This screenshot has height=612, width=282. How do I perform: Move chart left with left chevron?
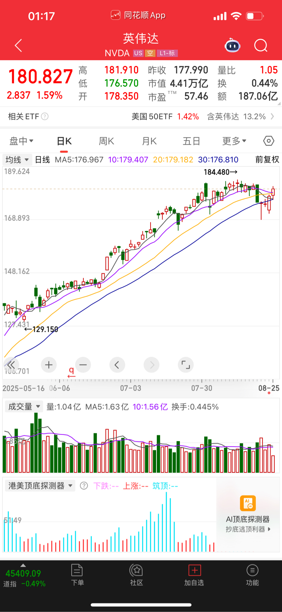pyautogui.click(x=117, y=365)
